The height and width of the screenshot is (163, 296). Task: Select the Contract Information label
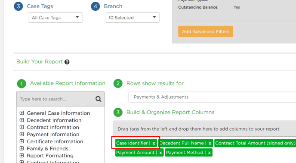coord(53,127)
